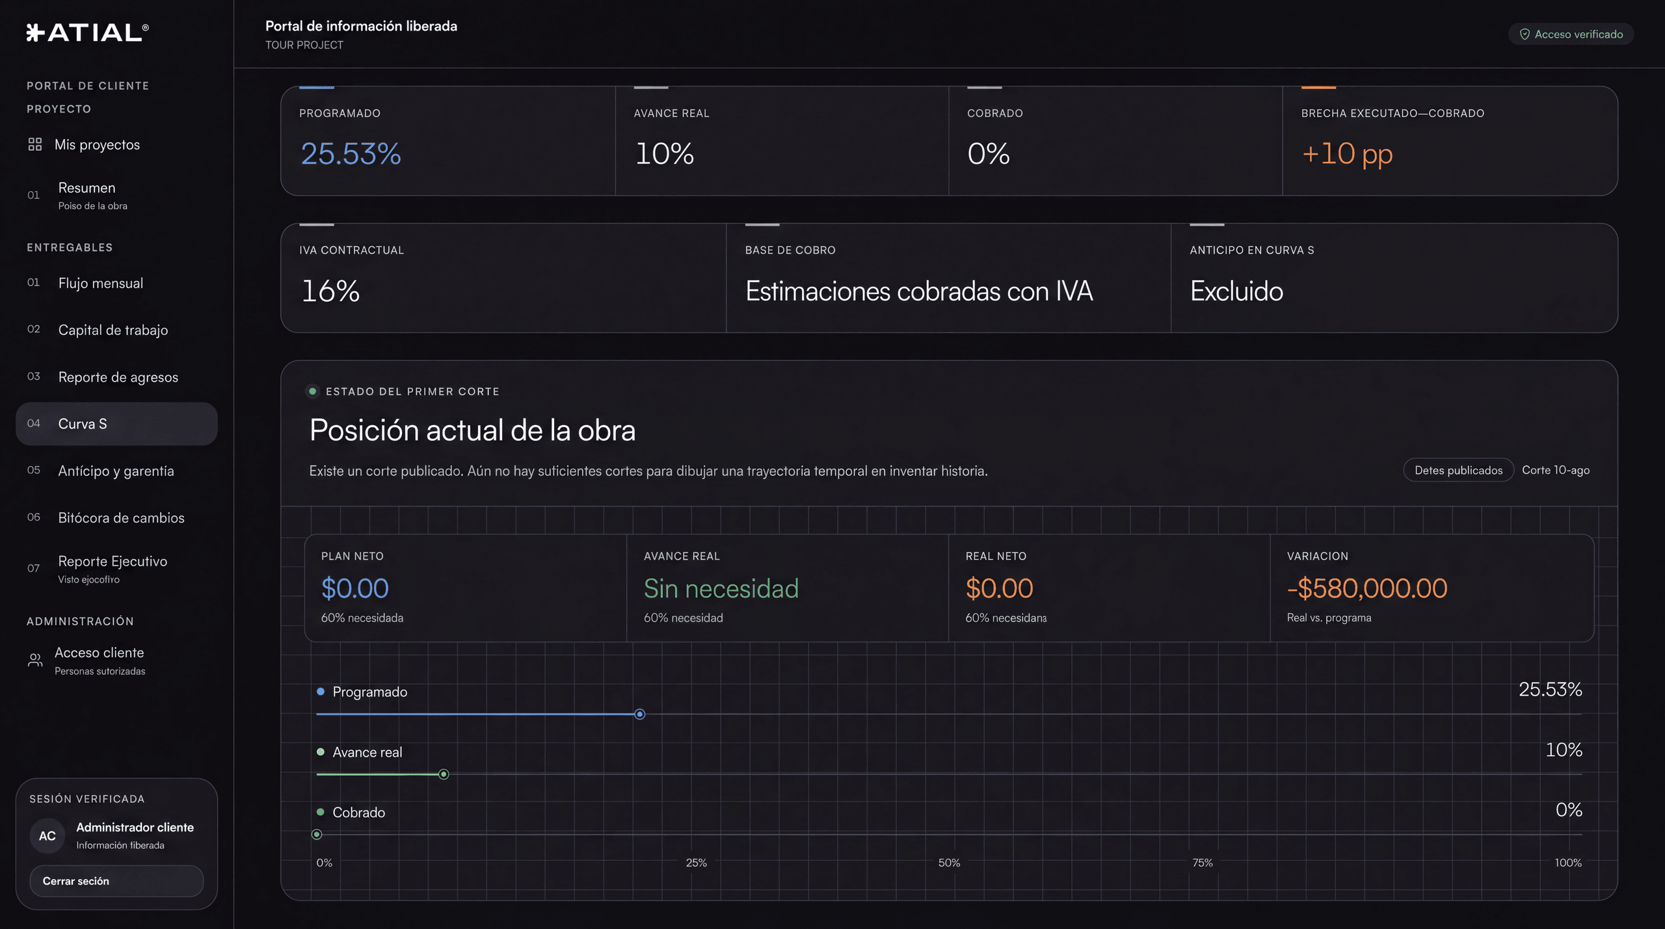Click the Excluido anticipo value

tap(1236, 291)
